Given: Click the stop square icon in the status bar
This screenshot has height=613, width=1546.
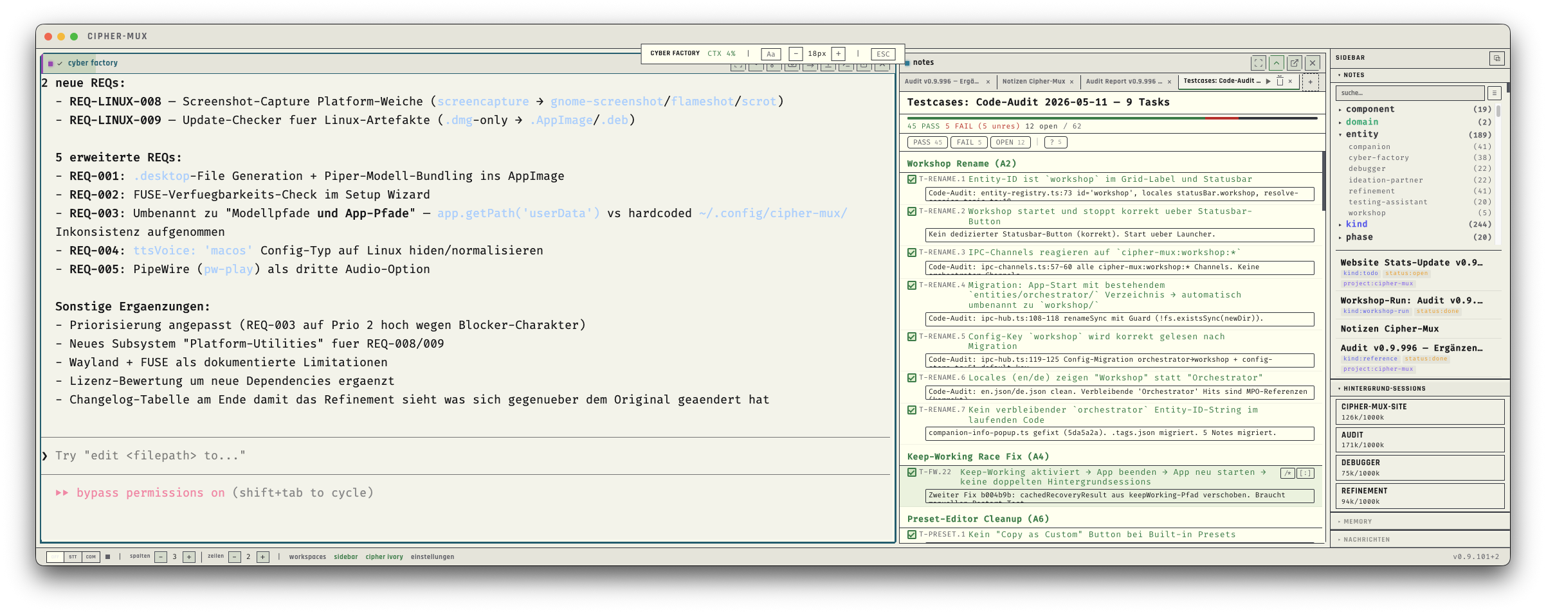Looking at the screenshot, I should pos(108,557).
